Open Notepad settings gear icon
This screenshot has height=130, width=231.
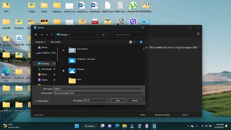[198, 34]
